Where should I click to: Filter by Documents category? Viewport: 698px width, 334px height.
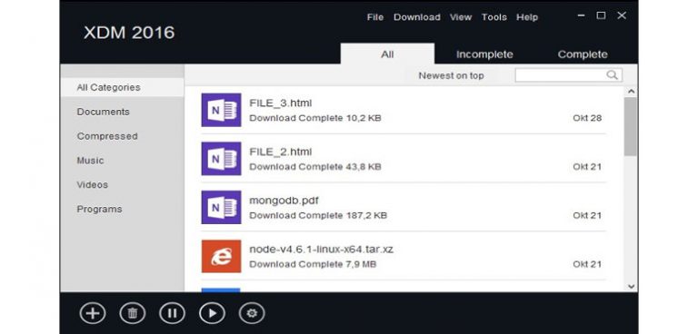point(104,112)
